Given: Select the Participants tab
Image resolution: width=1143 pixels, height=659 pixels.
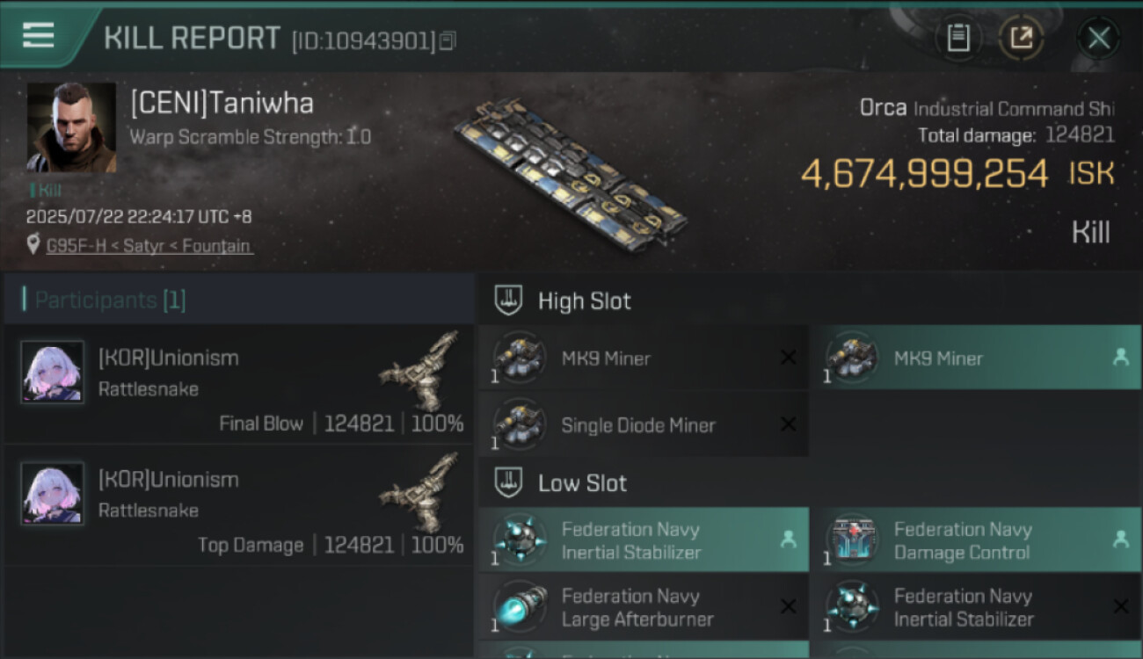Looking at the screenshot, I should (x=110, y=300).
